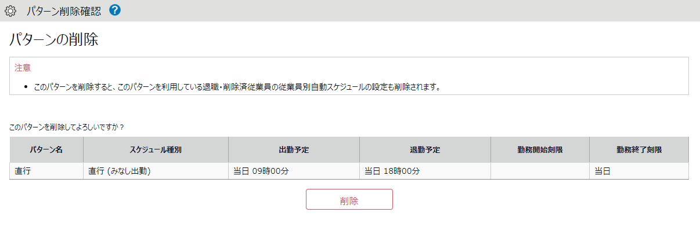
Task: Click the empty 勤務開始刻限 cell
Action: [540, 171]
